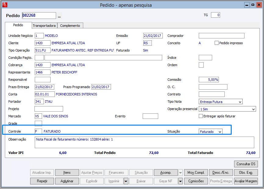This screenshot has width=264, height=189.
Task: Click the Projeto input field
Action: [x=49, y=109]
